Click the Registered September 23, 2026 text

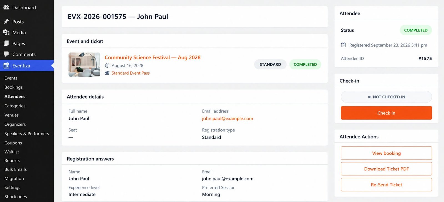388,45
